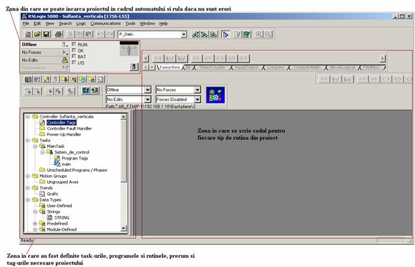Click the Find Next binoculars icon

(x=204, y=35)
